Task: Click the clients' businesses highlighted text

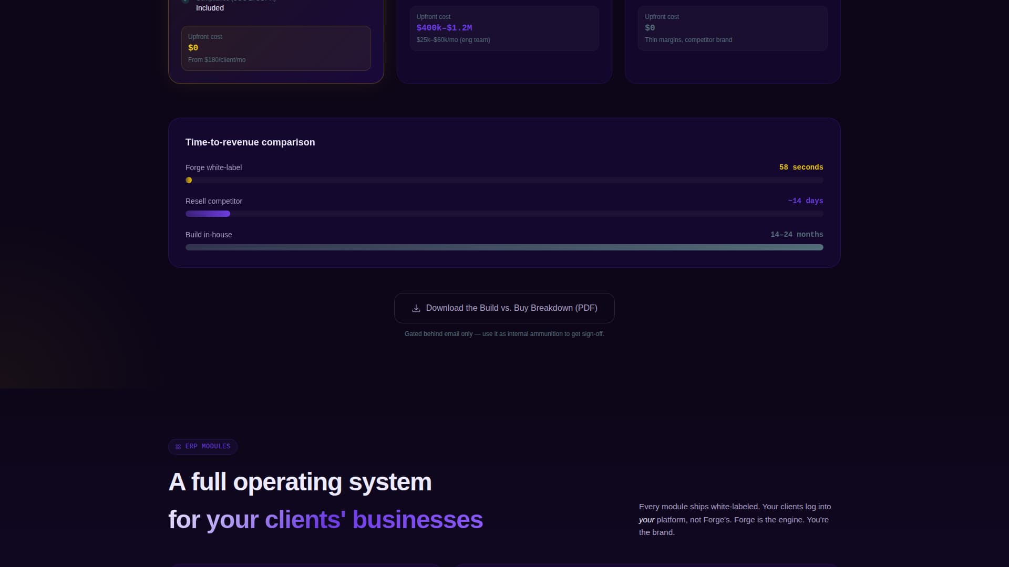Action: tap(373, 520)
